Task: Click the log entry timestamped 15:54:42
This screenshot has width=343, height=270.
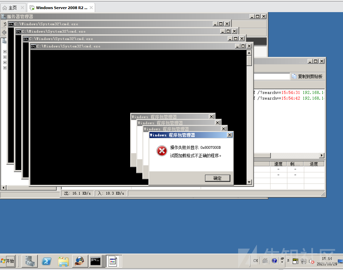Action: pos(289,98)
